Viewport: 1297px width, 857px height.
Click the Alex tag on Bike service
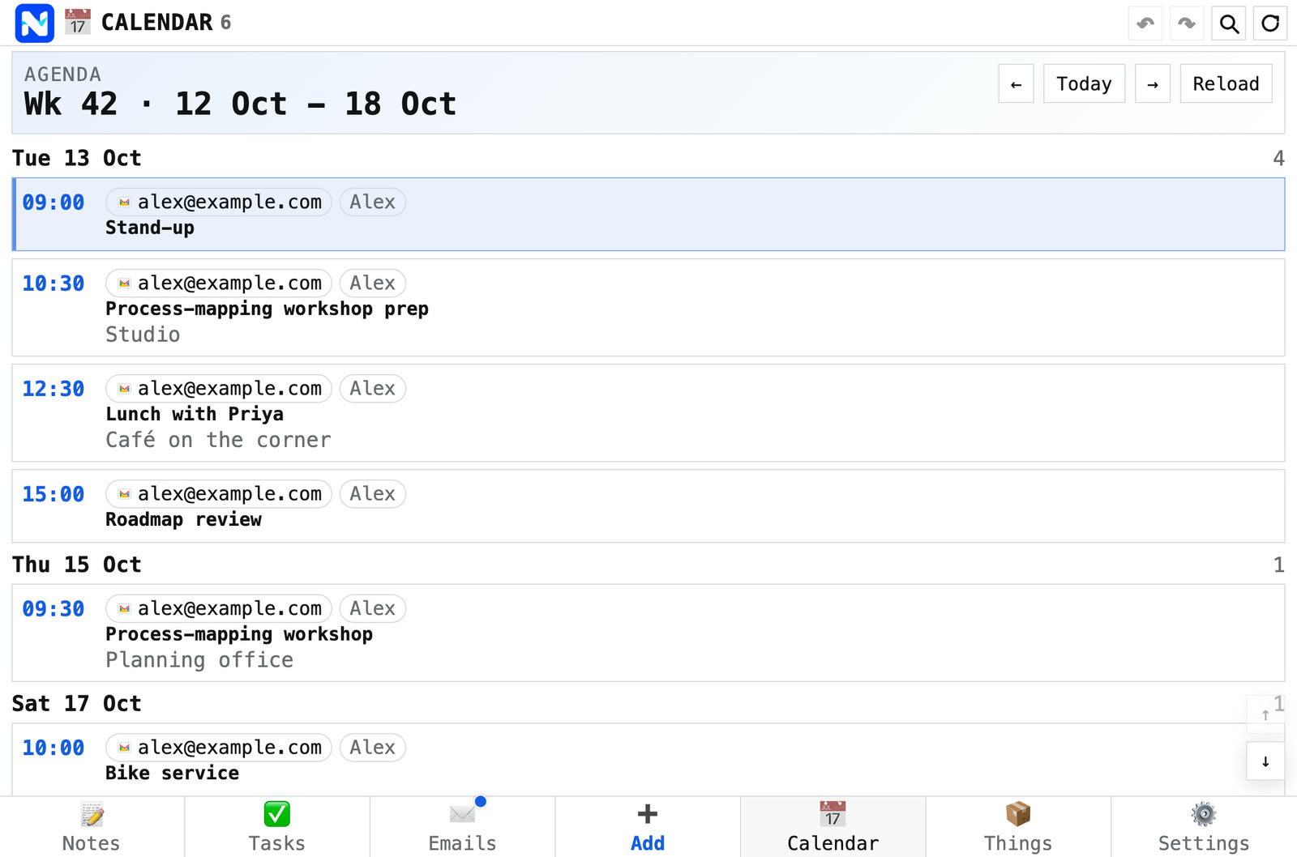tap(373, 747)
